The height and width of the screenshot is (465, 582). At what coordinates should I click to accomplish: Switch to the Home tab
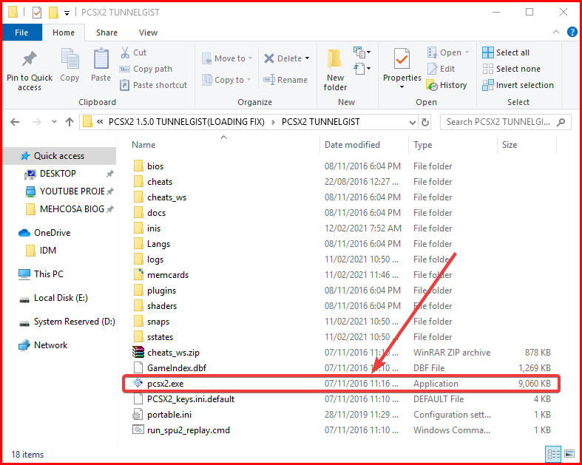[x=64, y=33]
